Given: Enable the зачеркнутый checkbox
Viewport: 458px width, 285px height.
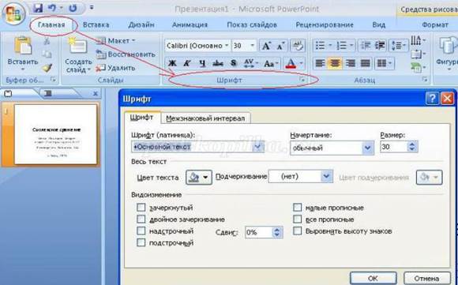Looking at the screenshot, I should [x=141, y=208].
